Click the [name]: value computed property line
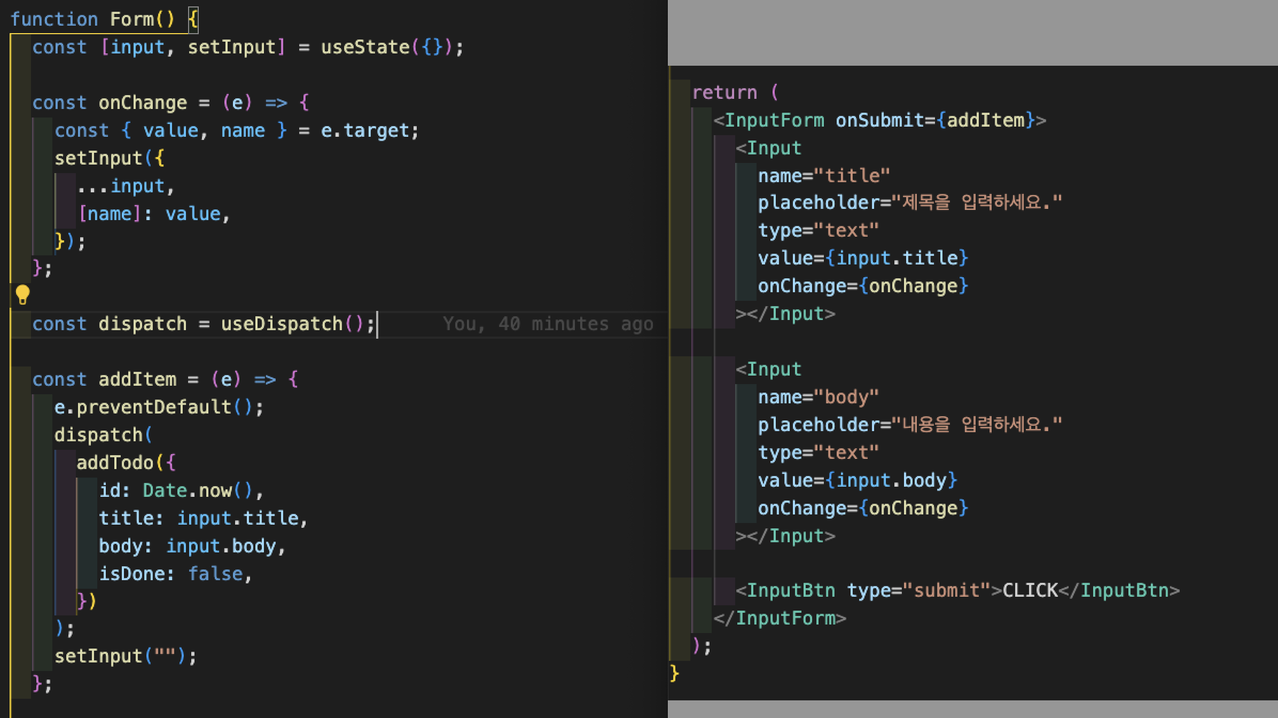The width and height of the screenshot is (1278, 718). (x=154, y=214)
